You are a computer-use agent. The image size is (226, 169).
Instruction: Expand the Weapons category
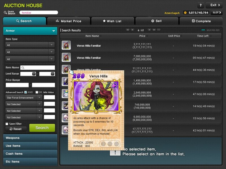coord(30,138)
